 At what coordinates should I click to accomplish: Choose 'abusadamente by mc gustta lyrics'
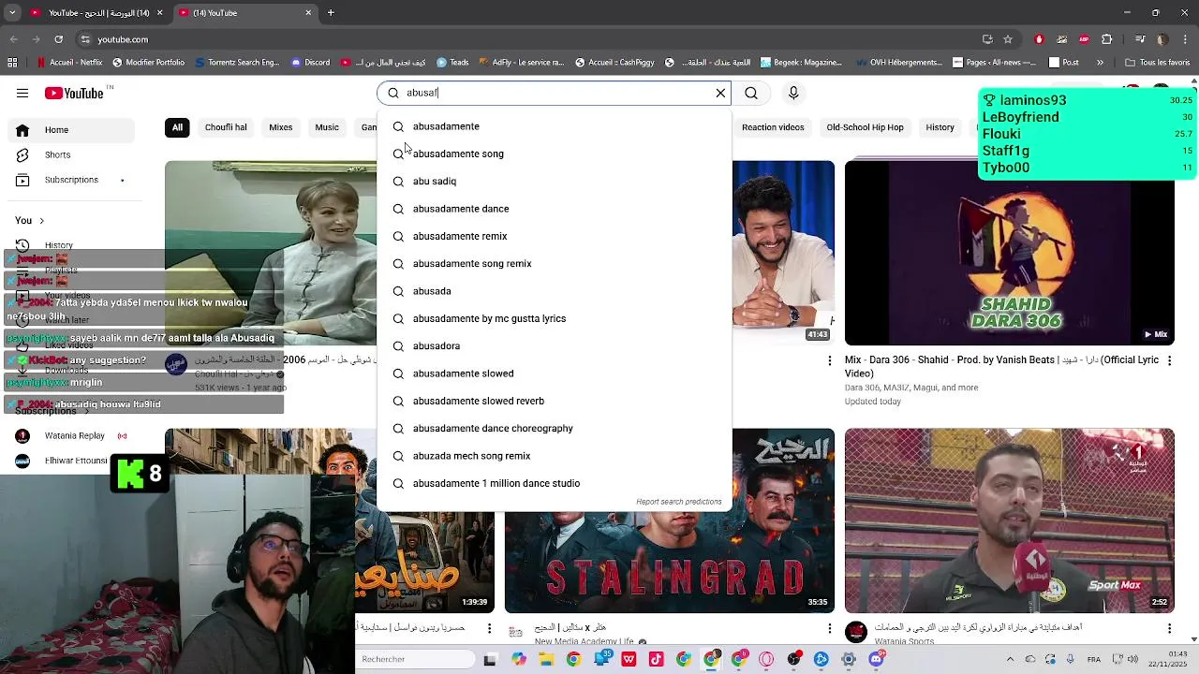pyautogui.click(x=555, y=318)
